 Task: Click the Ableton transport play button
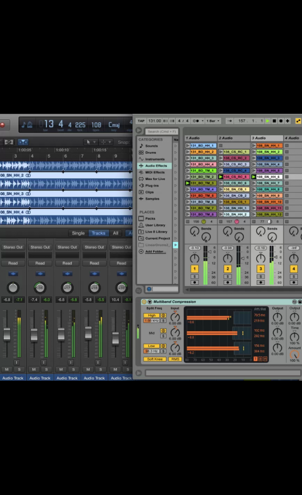(267, 121)
